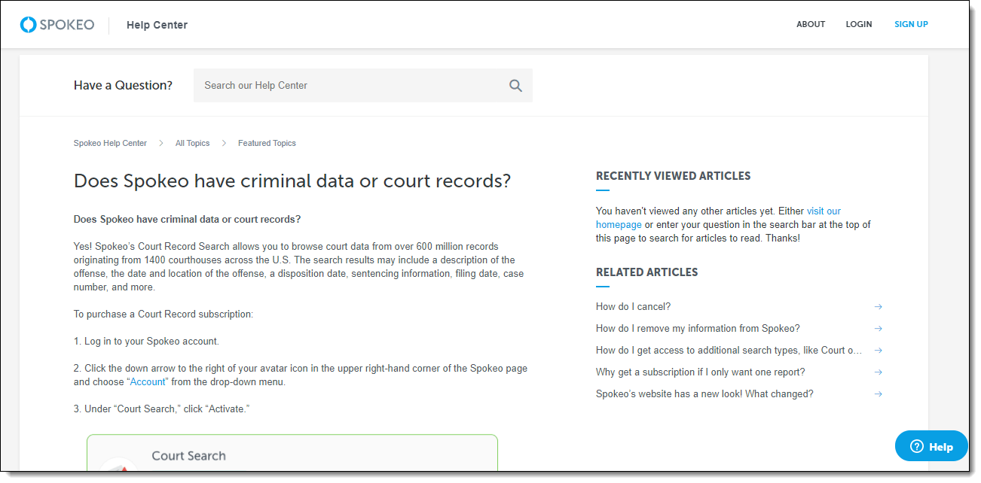This screenshot has height=483, width=981.
Task: Click the "Account" link in step 2
Action: pyautogui.click(x=147, y=382)
